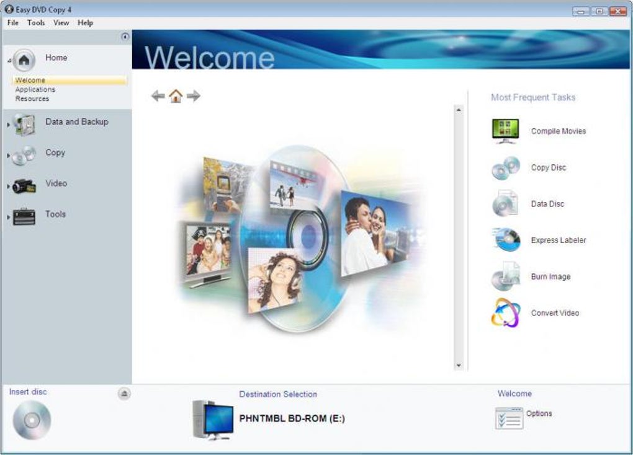Expand the Copy section arrow
The image size is (633, 455).
pos(9,156)
